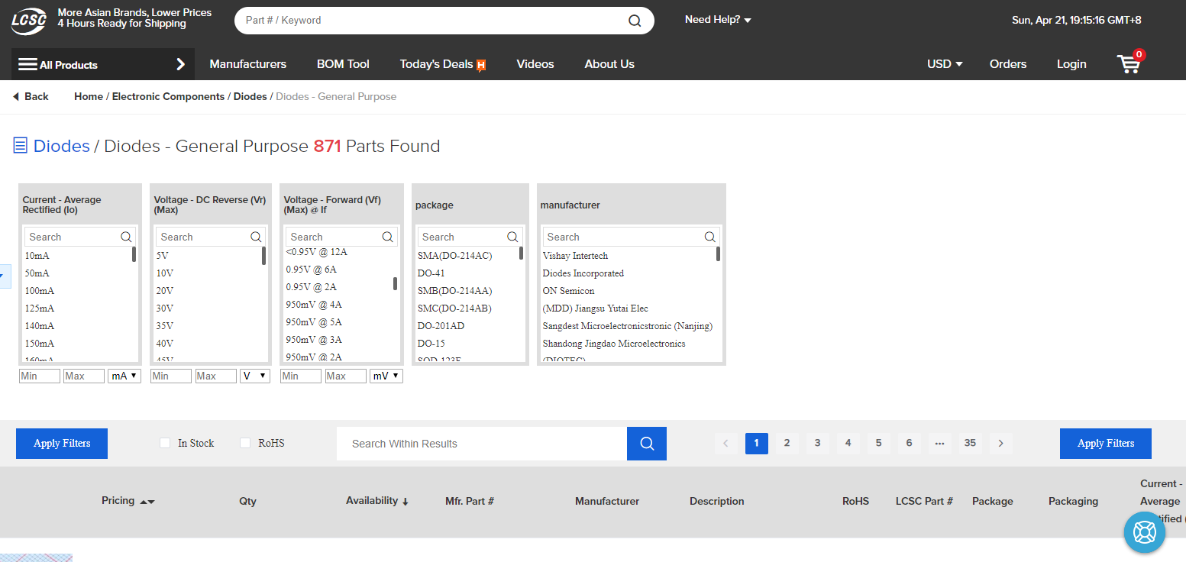Click the list icon beside Diodes heading
Screen dimensions: 1186x562
tap(21, 145)
